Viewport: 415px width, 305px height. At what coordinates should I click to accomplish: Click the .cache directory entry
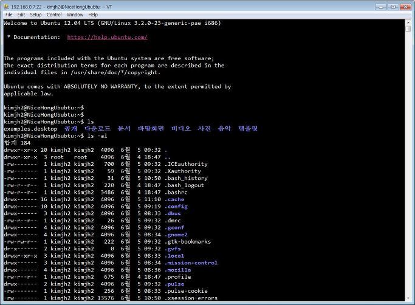click(174, 199)
